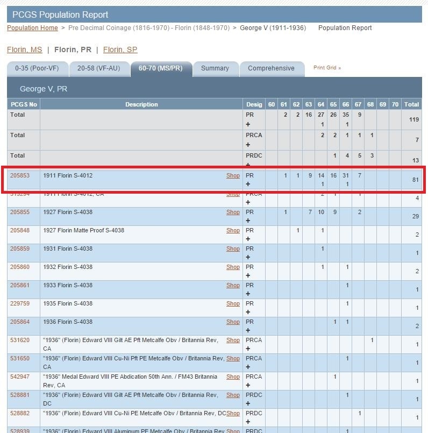Expand plus sign under top Total PR row
This screenshot has height=433, width=428.
point(248,124)
